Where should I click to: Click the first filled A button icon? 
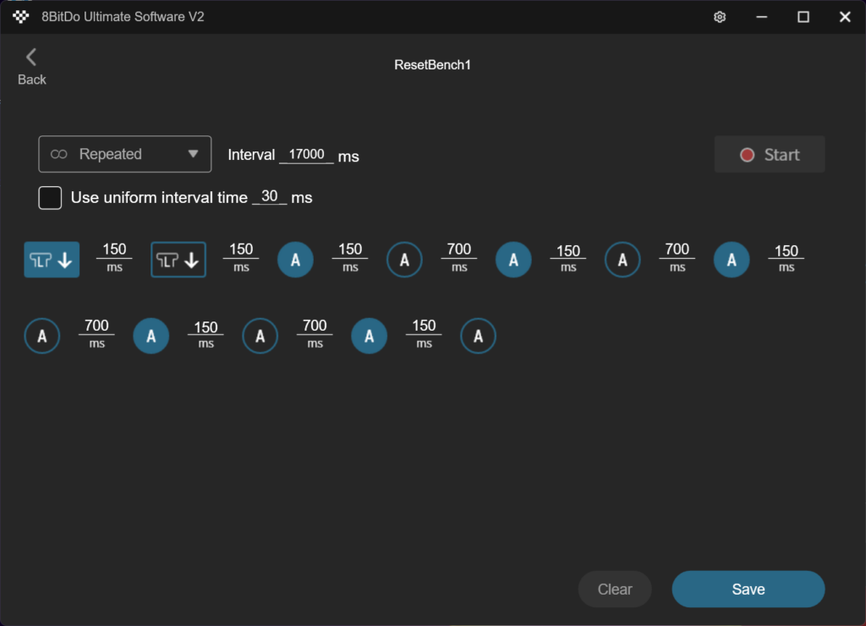(x=296, y=260)
